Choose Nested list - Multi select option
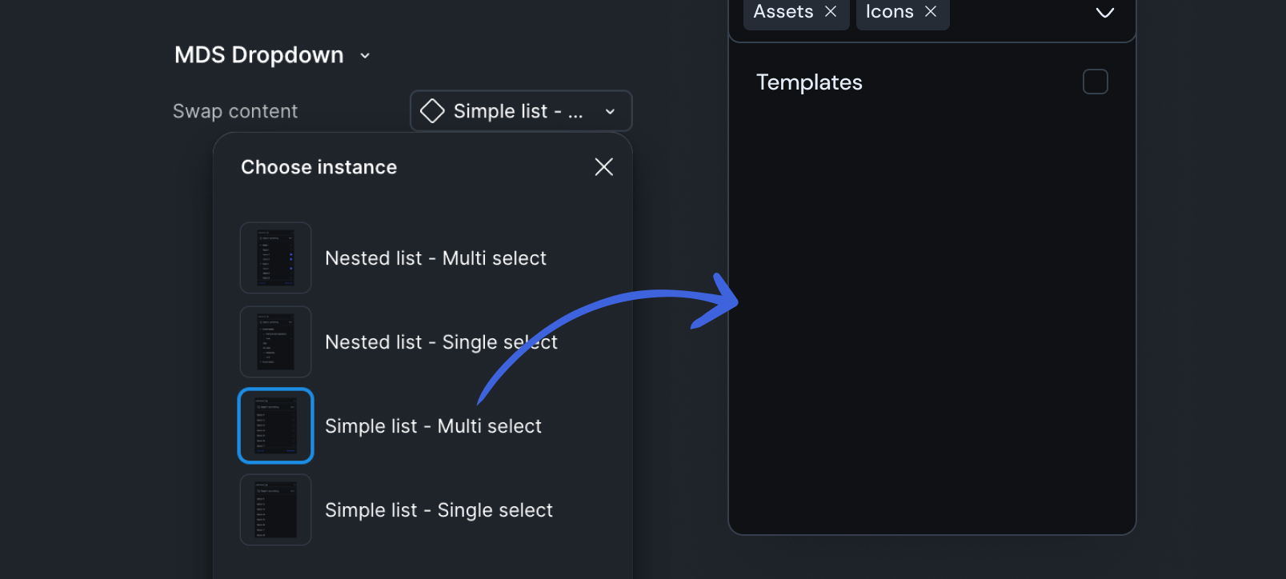 (435, 258)
